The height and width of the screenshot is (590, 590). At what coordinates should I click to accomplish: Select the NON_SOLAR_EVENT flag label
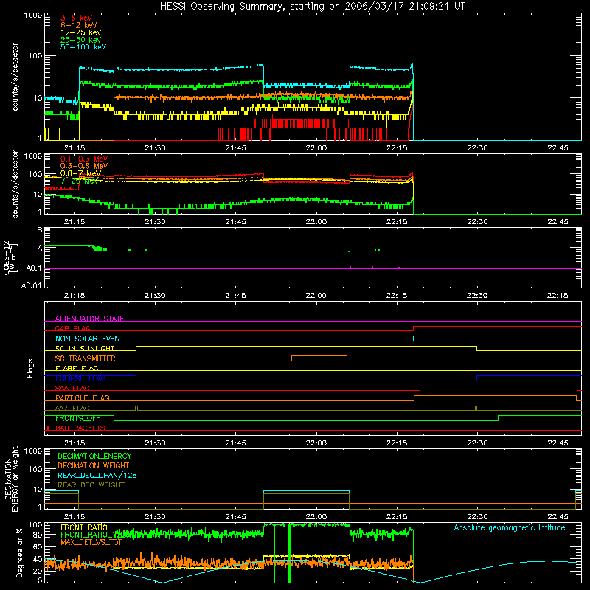click(x=89, y=339)
